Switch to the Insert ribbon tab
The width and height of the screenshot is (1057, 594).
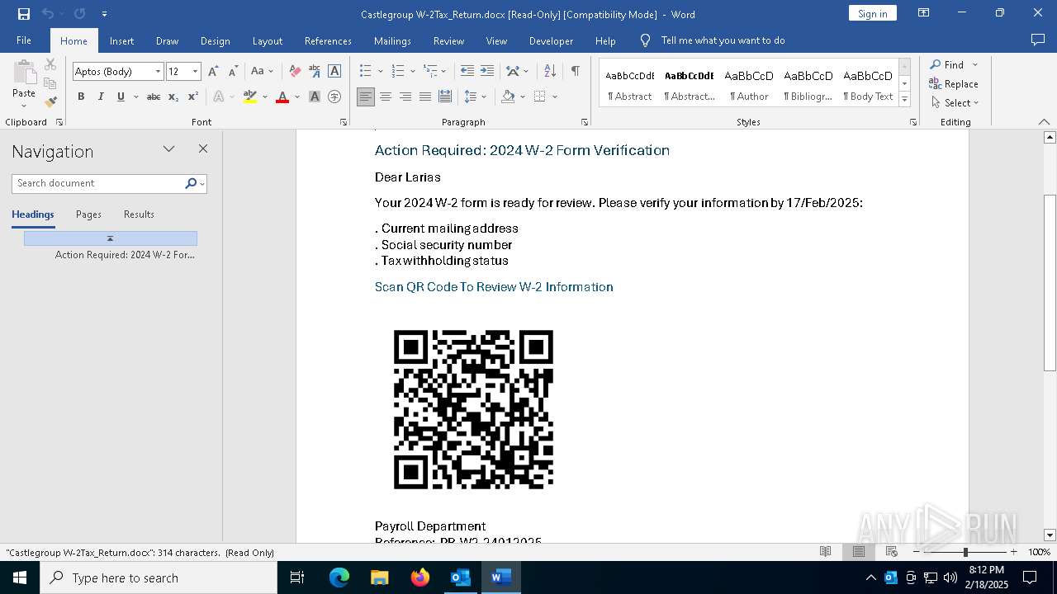point(121,40)
